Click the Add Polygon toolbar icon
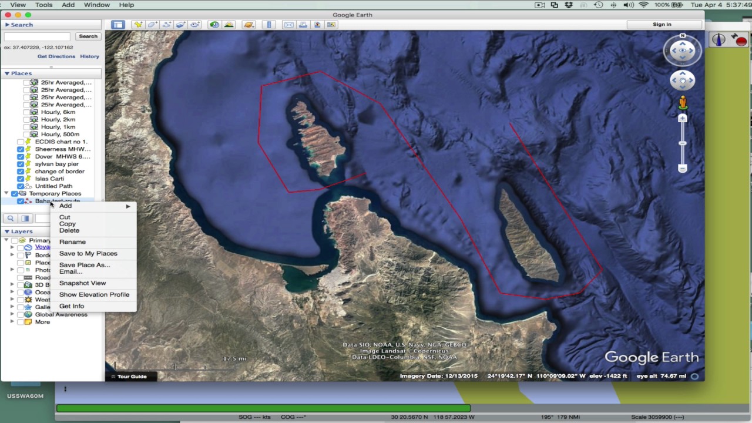 click(152, 25)
